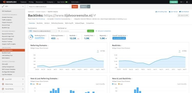
Task: Select All Time on Referring Domains chart
Action: (x=103, y=51)
